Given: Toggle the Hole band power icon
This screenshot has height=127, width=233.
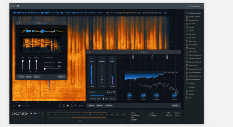Looking at the screenshot, I should point(92,58).
